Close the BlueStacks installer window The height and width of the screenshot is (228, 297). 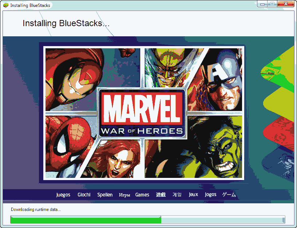tap(286, 4)
